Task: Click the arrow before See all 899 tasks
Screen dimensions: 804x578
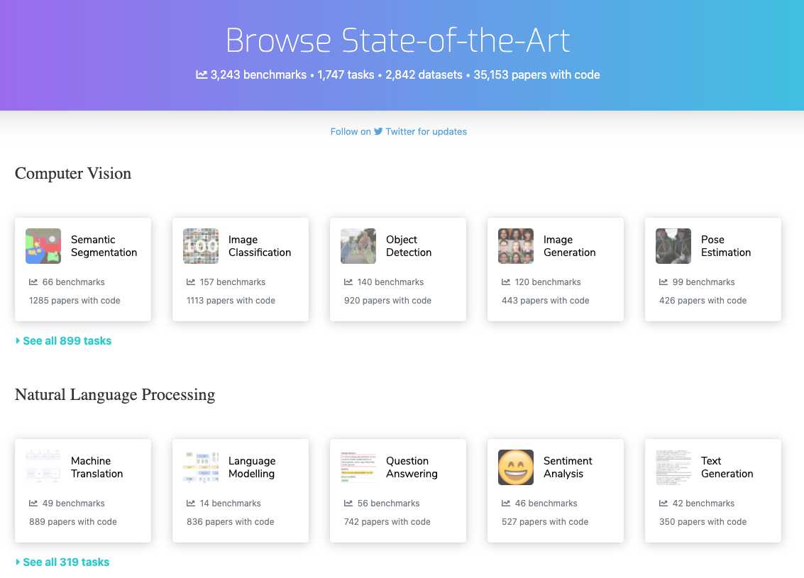Action: pyautogui.click(x=18, y=341)
